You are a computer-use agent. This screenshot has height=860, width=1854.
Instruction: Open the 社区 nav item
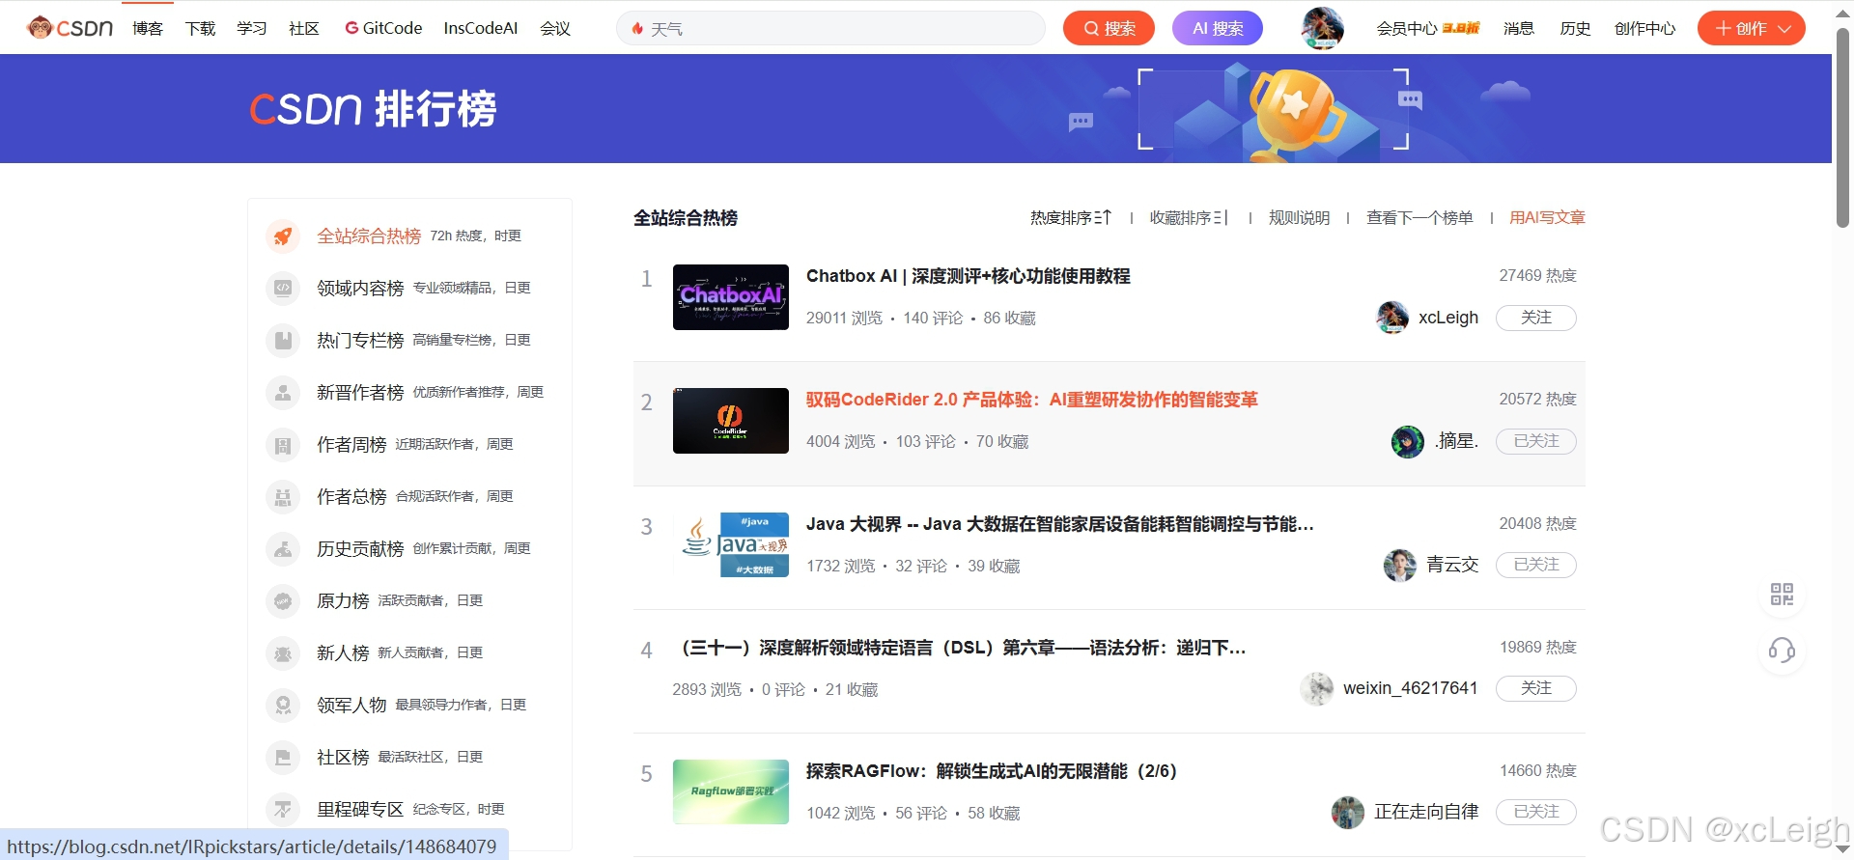(304, 29)
